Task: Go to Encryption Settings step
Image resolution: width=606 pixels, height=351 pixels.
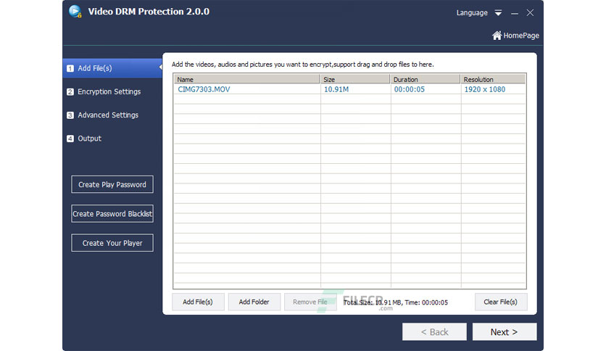Action: 109,91
